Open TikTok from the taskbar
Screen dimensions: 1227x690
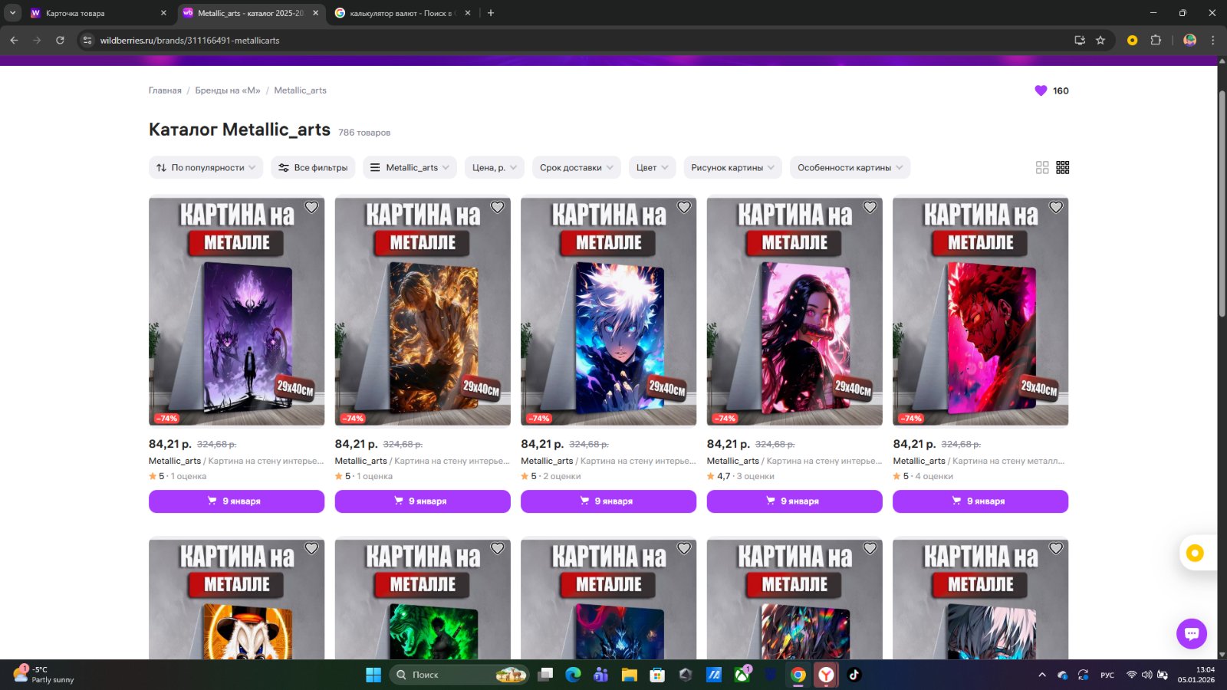[x=854, y=675]
